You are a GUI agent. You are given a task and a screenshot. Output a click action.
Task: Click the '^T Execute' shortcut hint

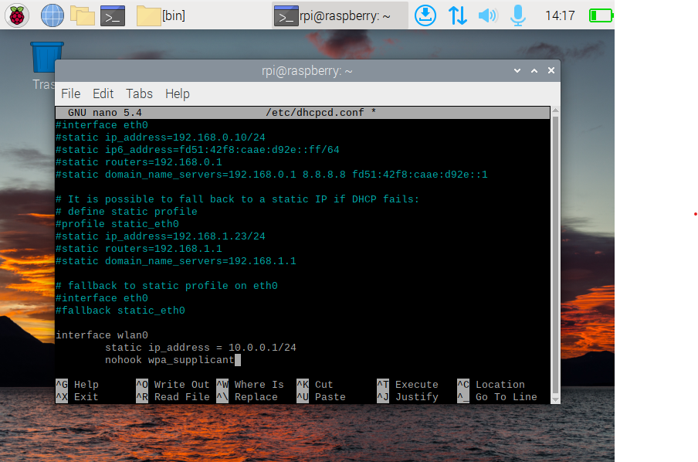point(408,385)
